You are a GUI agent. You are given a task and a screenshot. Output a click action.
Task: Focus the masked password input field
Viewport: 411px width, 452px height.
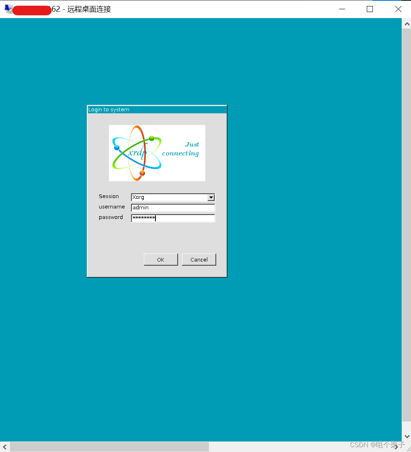point(173,218)
